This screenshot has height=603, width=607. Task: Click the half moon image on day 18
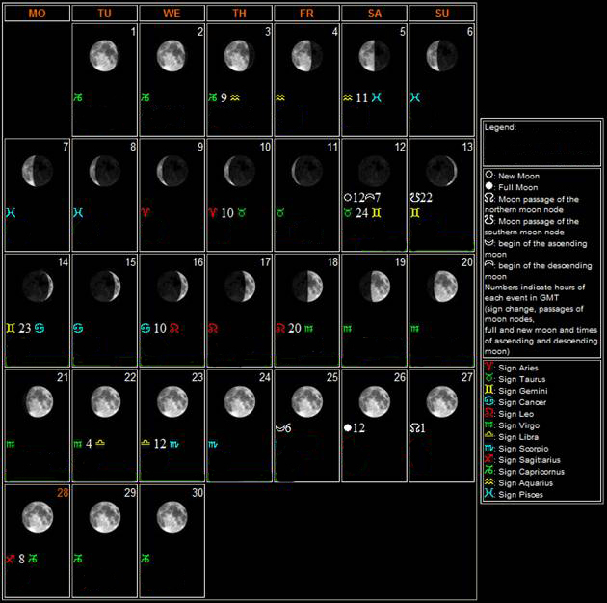[x=306, y=286]
